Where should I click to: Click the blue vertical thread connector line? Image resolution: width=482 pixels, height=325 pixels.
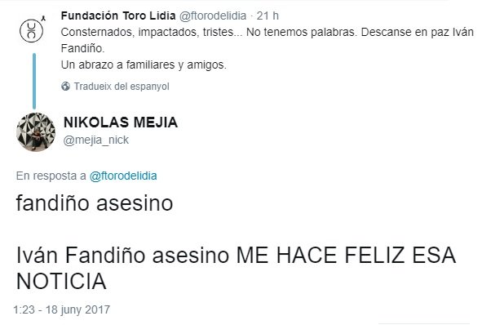(34, 82)
